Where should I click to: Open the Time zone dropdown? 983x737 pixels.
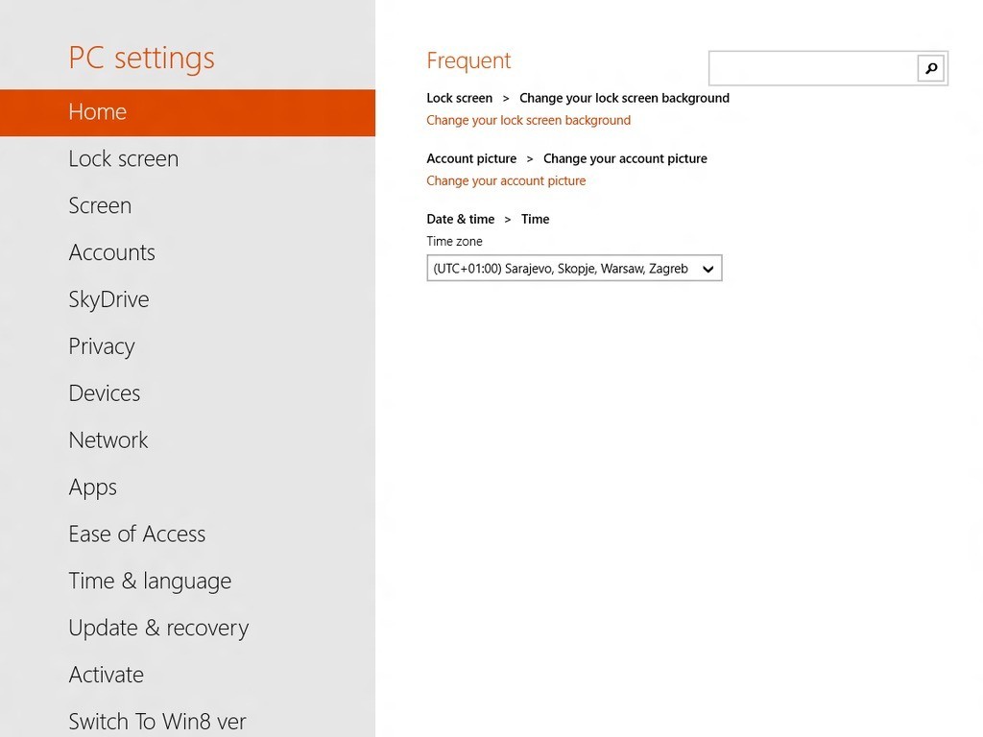tap(573, 269)
